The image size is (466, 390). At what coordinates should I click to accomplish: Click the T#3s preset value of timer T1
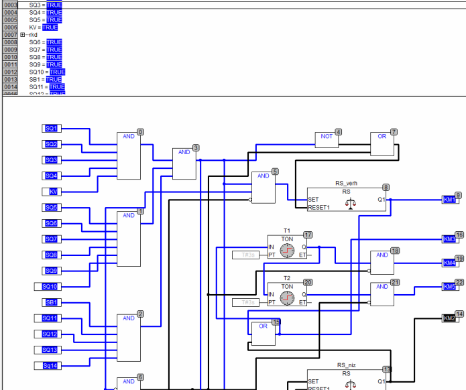coord(245,255)
